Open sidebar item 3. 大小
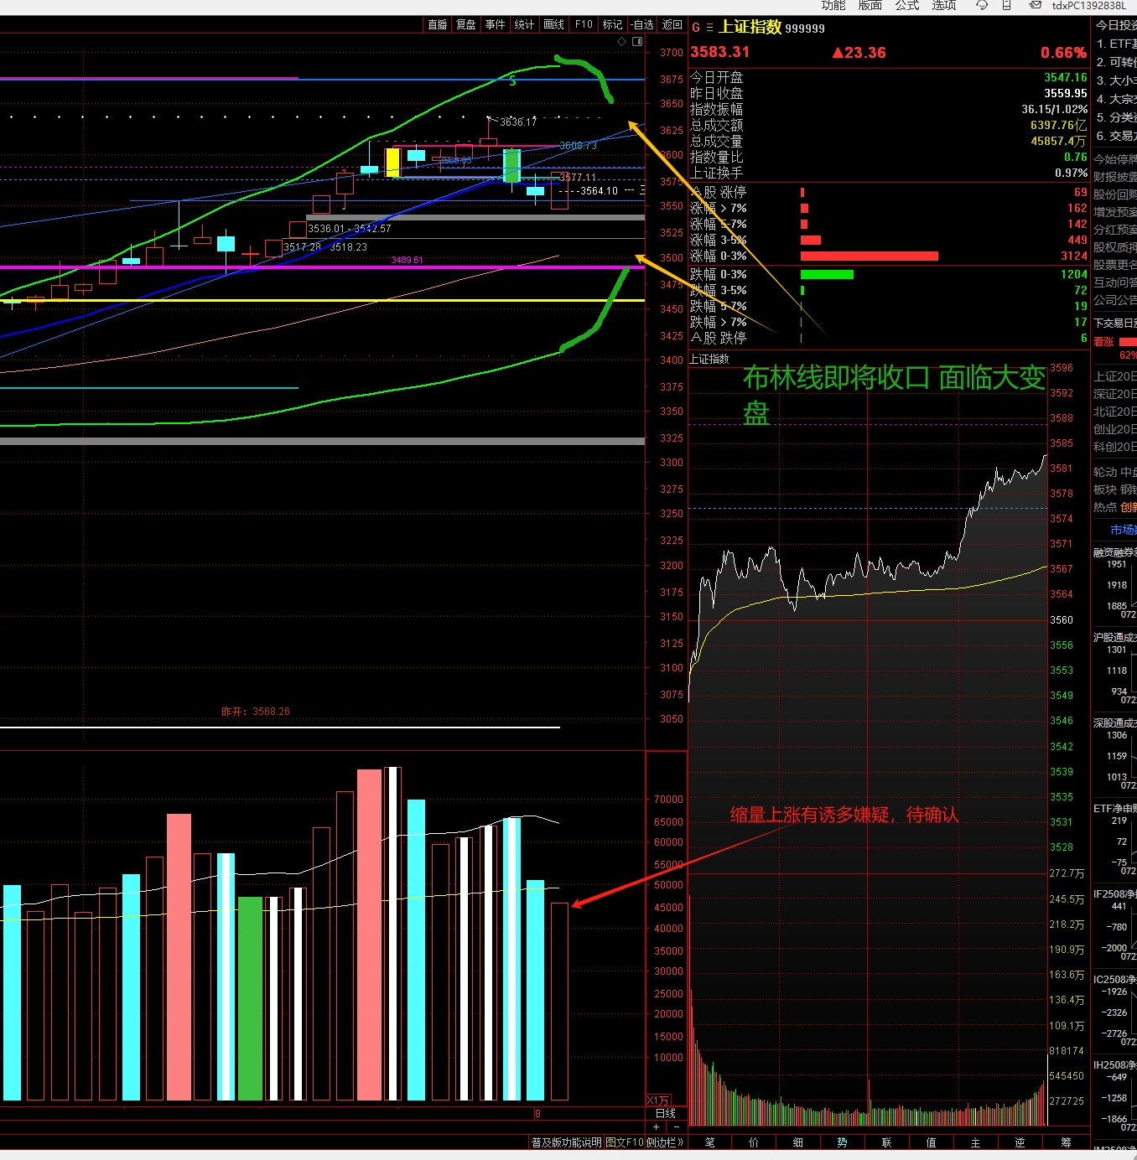 [1116, 80]
